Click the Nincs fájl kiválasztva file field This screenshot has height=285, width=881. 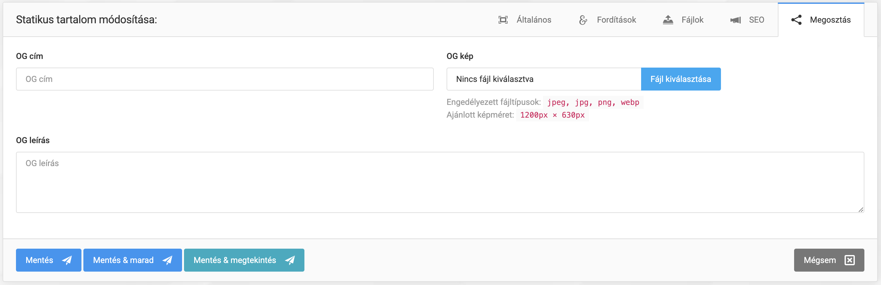(543, 79)
